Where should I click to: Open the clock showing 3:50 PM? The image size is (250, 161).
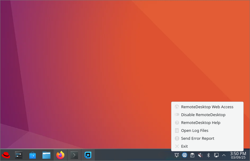pyautogui.click(x=238, y=155)
